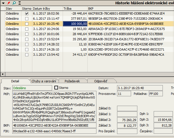The height and width of the screenshot is (138, 174).
Task: Click the magnifier search icon
Action: point(14,3)
